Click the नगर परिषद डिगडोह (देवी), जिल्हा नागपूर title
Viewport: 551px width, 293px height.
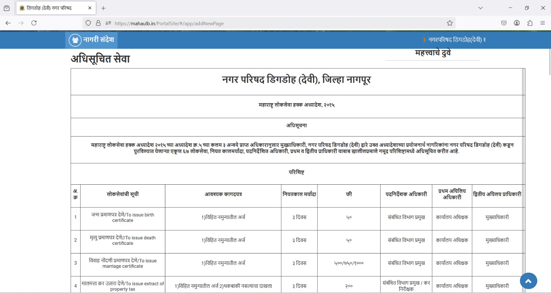296,80
